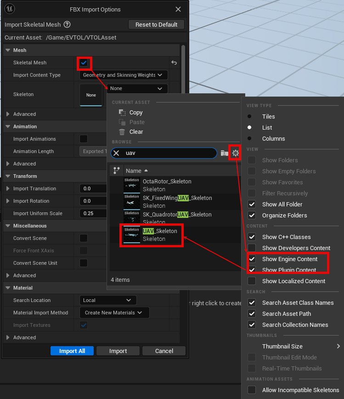This screenshot has height=399, width=344.
Task: Click the Cancel button
Action: coord(164,351)
